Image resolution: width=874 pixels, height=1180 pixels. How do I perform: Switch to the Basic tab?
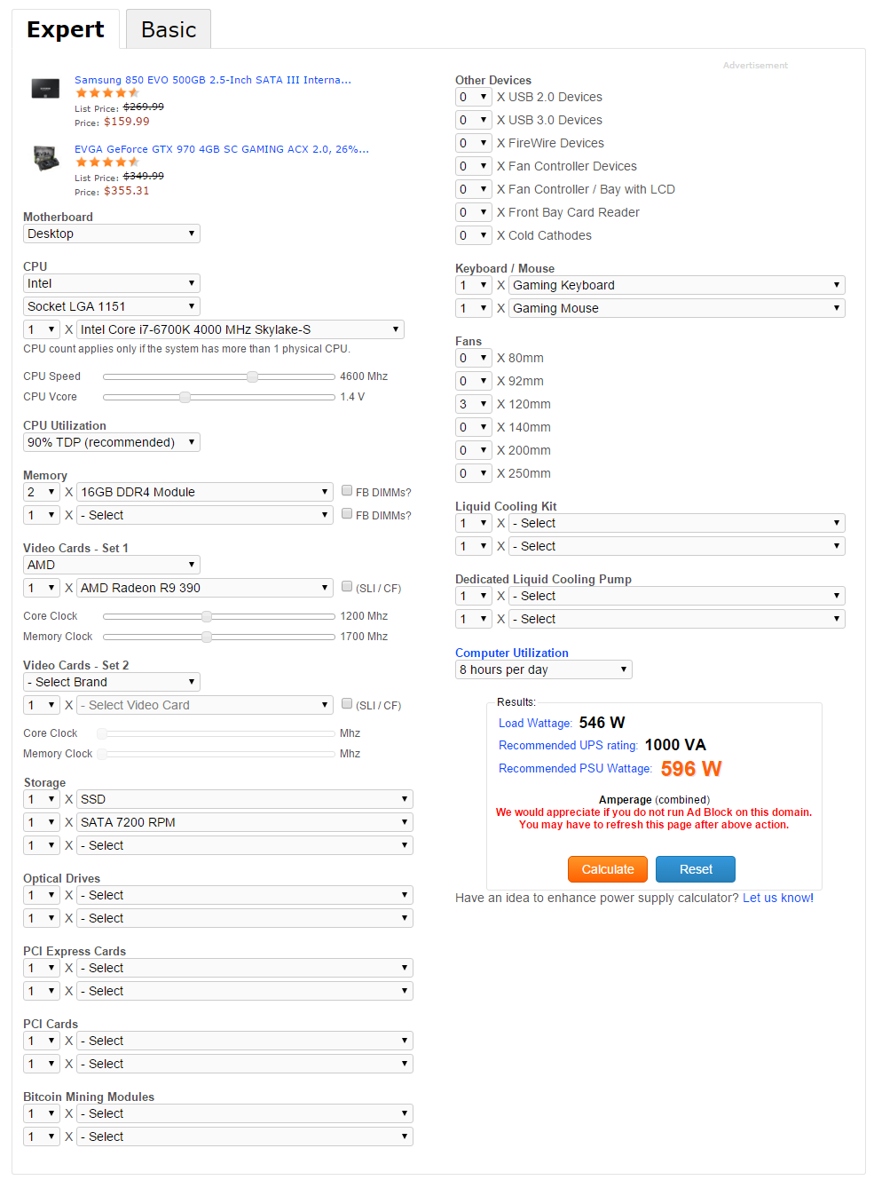tap(169, 29)
